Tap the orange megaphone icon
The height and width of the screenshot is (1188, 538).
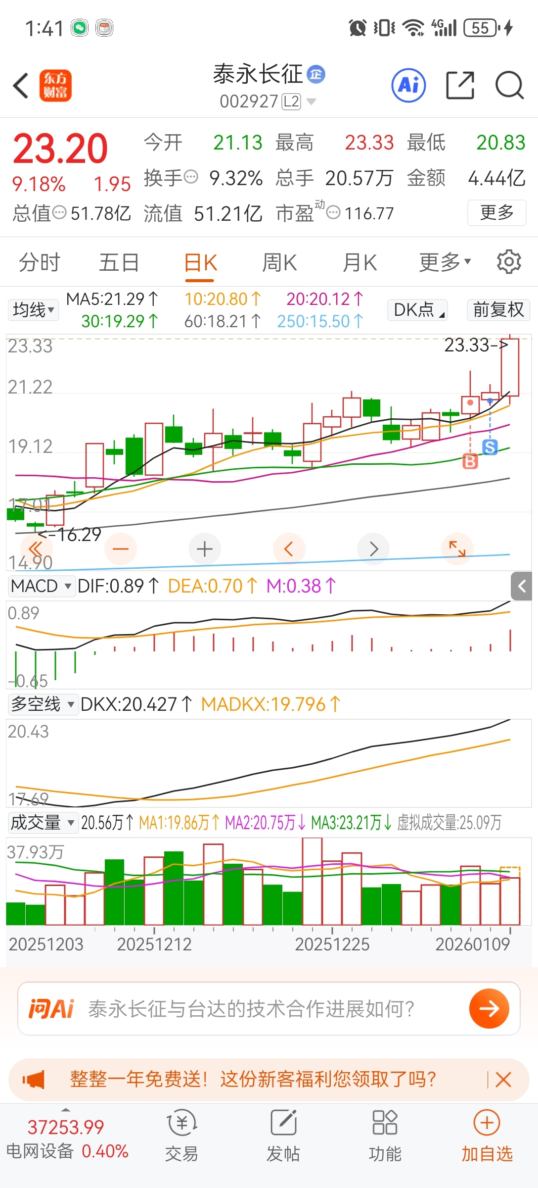pos(34,1079)
